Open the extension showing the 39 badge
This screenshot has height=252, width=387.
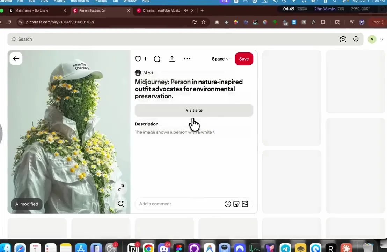[285, 22]
